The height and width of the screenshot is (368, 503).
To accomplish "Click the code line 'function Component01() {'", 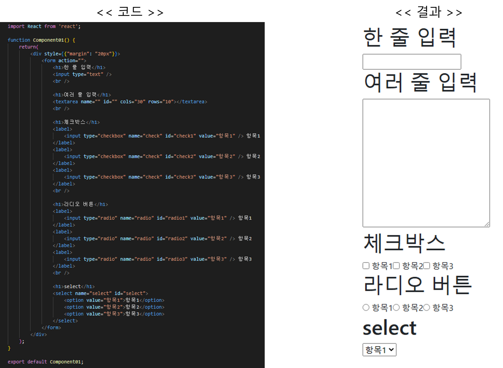I will coord(41,40).
